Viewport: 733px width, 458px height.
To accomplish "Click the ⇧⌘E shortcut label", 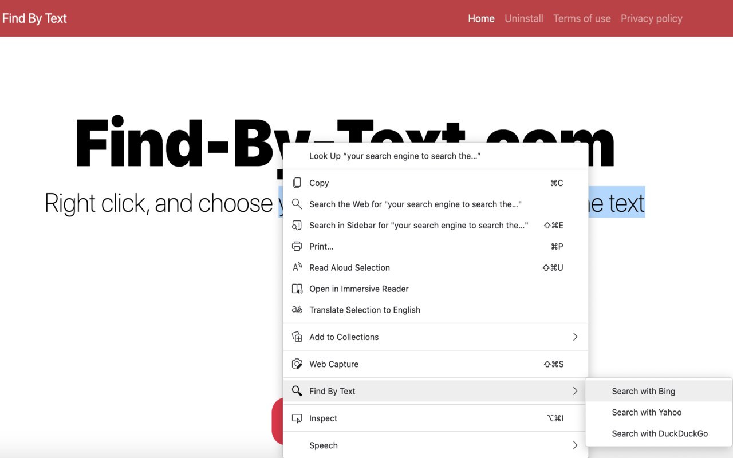I will click(553, 226).
